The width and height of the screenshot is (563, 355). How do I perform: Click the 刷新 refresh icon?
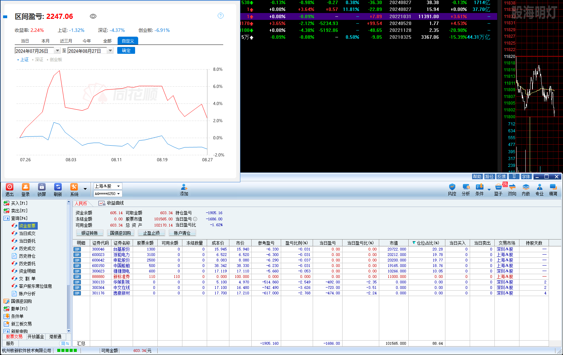(x=58, y=187)
